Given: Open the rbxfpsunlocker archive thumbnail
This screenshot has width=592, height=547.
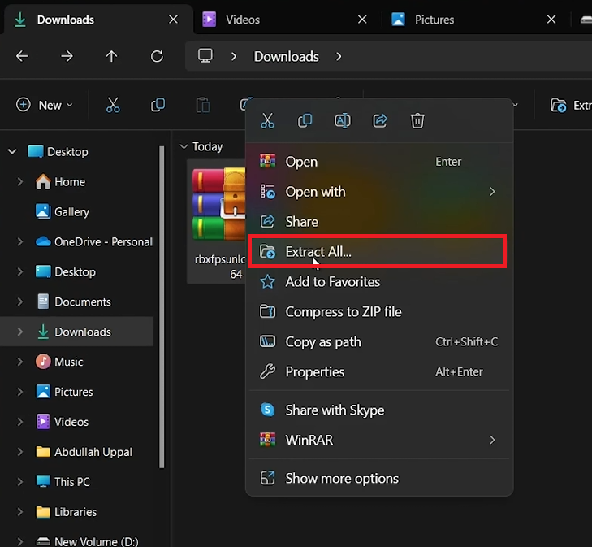Looking at the screenshot, I should (219, 204).
